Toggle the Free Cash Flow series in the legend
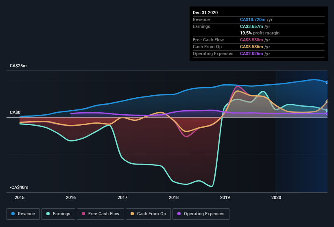This screenshot has width=334, height=227. (100, 214)
